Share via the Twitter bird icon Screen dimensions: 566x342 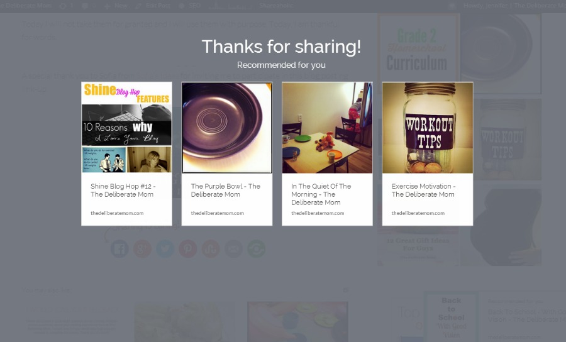pyautogui.click(x=165, y=248)
